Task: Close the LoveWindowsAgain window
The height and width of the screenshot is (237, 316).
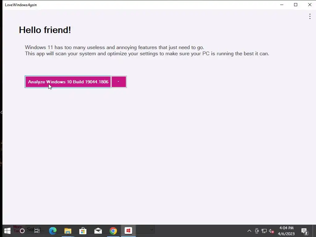Action: (x=310, y=5)
